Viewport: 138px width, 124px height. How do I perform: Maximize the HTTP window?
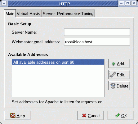128,3
